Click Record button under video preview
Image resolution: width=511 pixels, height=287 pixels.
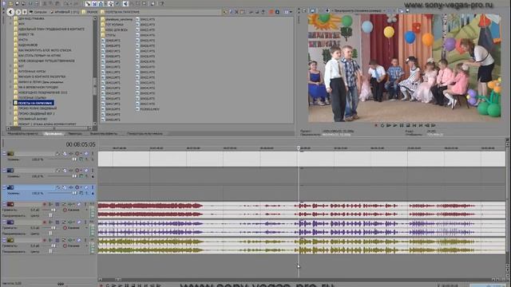tap(376, 125)
